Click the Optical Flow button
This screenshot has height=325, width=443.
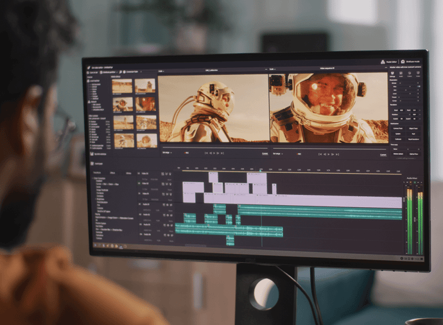pyautogui.click(x=413, y=154)
